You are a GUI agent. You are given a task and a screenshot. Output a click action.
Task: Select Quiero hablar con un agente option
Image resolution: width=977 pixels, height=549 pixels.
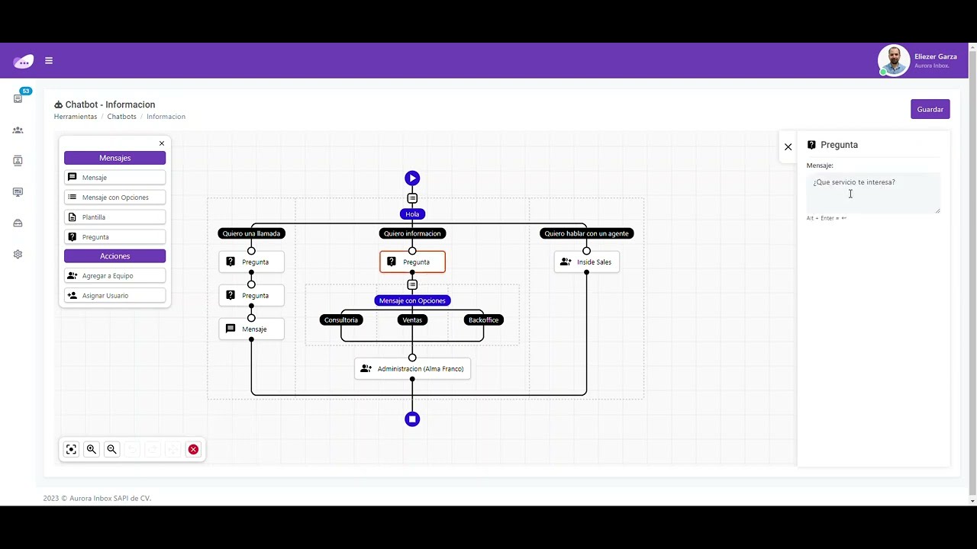(586, 233)
